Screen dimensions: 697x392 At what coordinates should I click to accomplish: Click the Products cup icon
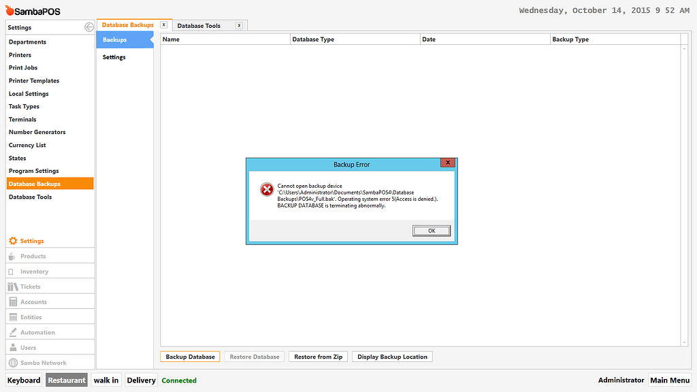(x=12, y=257)
